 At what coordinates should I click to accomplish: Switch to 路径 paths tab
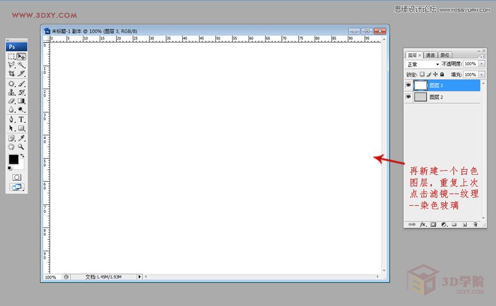(445, 55)
